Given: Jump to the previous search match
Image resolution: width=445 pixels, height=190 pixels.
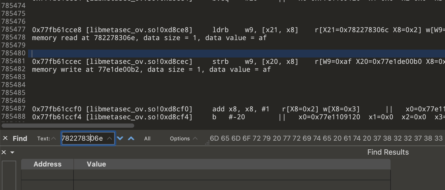Looking at the screenshot, I should click(x=131, y=138).
